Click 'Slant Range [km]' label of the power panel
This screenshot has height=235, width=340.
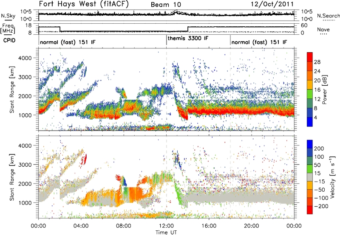(x=12, y=90)
